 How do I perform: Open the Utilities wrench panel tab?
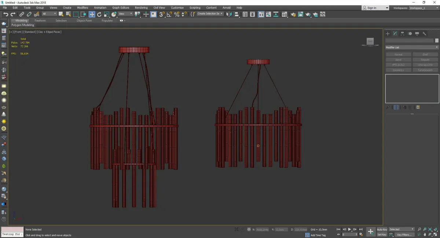pyautogui.click(x=425, y=34)
